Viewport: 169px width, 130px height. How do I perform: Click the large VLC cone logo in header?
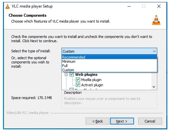pos(156,20)
